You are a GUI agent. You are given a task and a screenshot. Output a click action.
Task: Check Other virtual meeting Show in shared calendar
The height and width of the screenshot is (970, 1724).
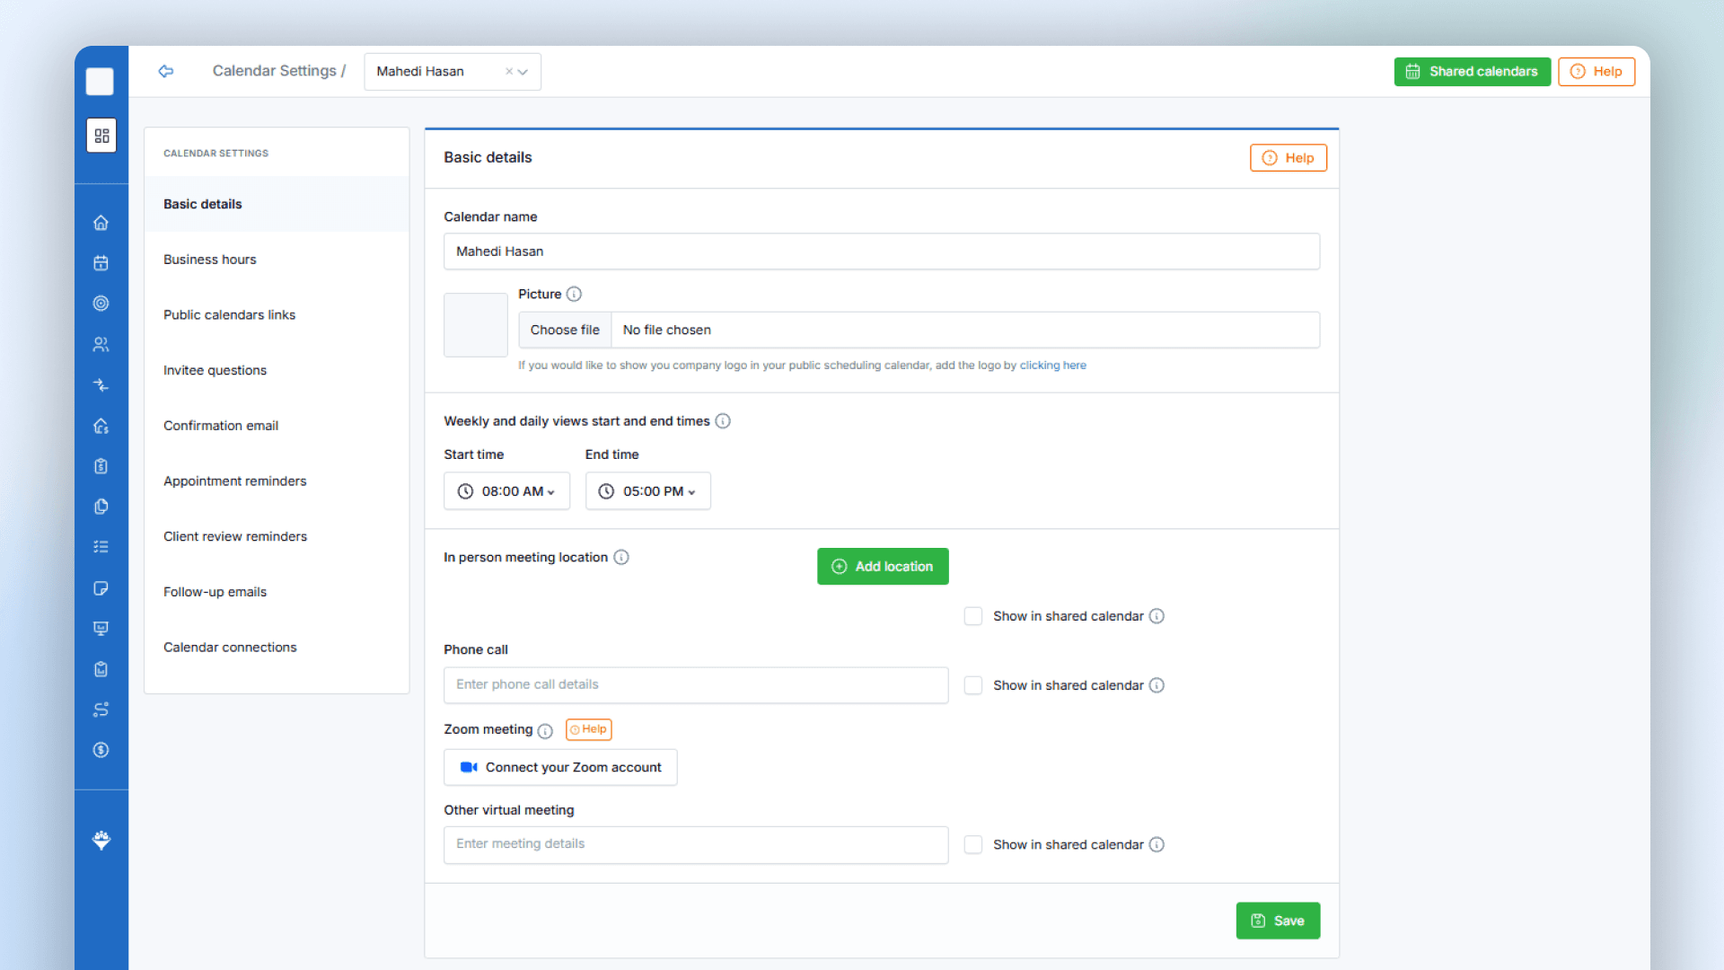[973, 844]
